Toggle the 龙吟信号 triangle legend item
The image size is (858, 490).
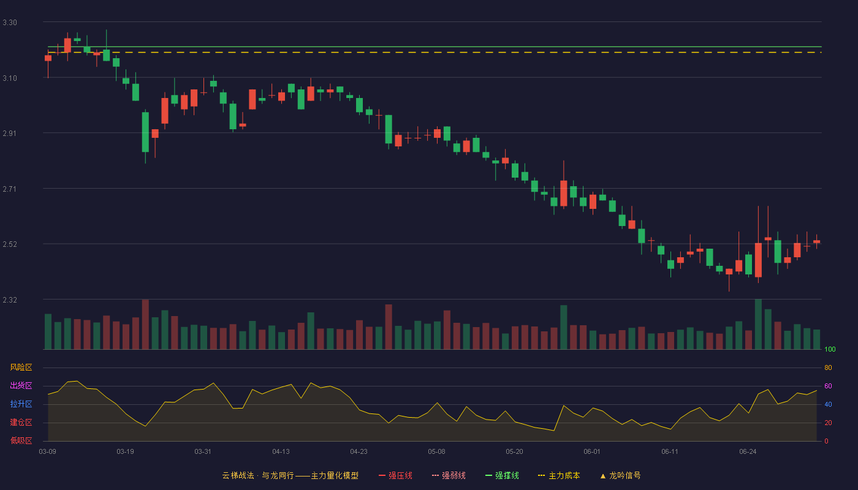[620, 475]
